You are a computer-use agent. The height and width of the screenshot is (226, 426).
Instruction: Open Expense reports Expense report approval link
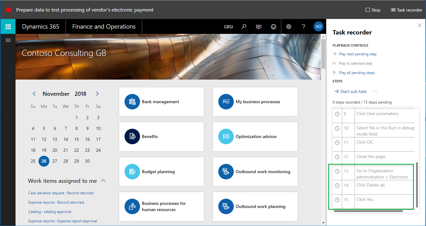point(63,221)
